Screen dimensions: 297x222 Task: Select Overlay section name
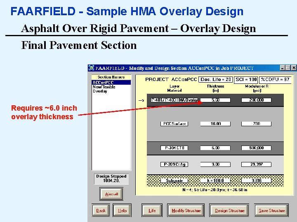coord(100,91)
